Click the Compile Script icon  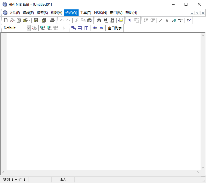[x=42, y=28]
